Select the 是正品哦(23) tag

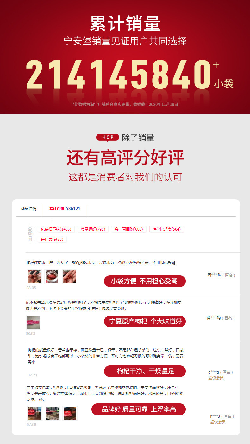click(x=52, y=239)
